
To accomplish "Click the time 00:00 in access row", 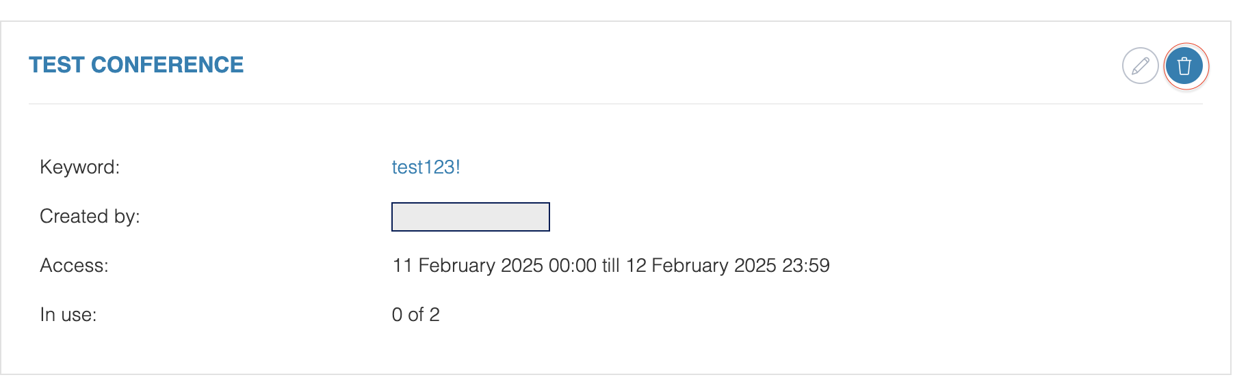I will coord(573,266).
